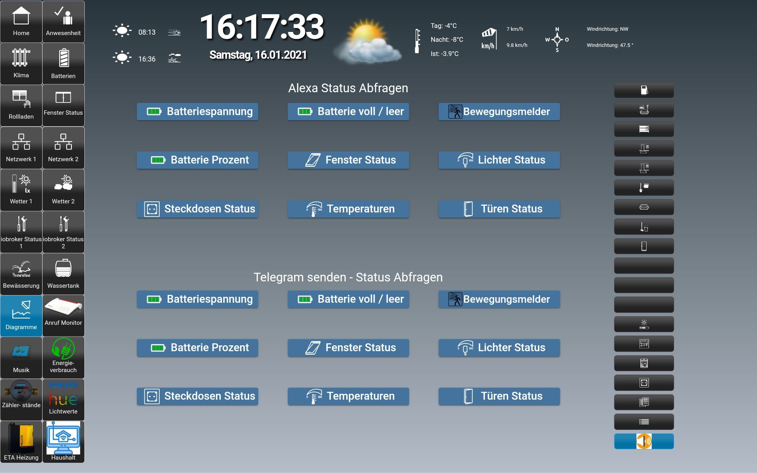
Task: Click the orange speaker icon button
Action: (x=643, y=441)
